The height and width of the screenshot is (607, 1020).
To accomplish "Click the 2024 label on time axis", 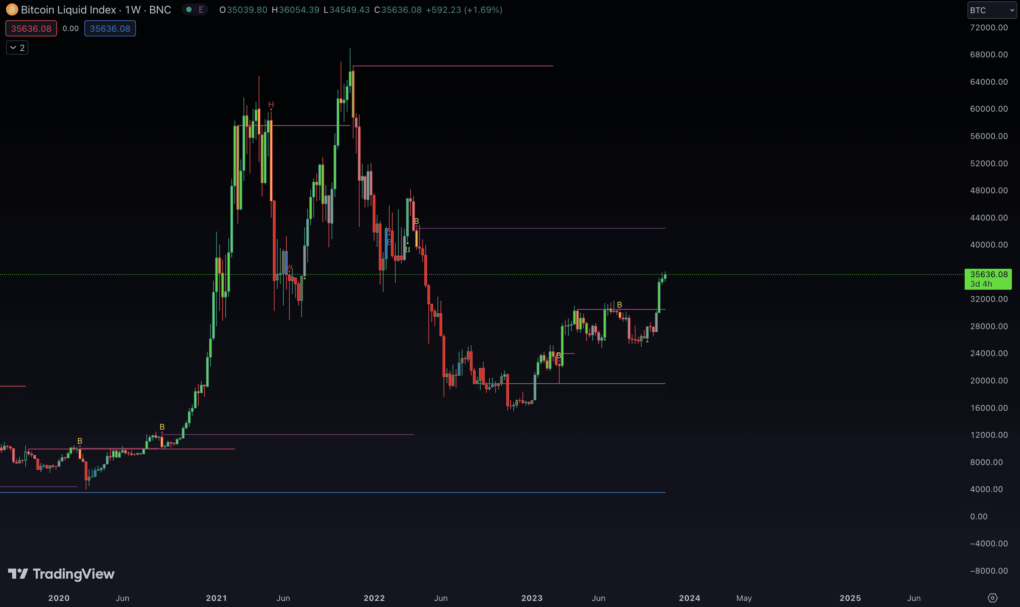I will tap(689, 598).
